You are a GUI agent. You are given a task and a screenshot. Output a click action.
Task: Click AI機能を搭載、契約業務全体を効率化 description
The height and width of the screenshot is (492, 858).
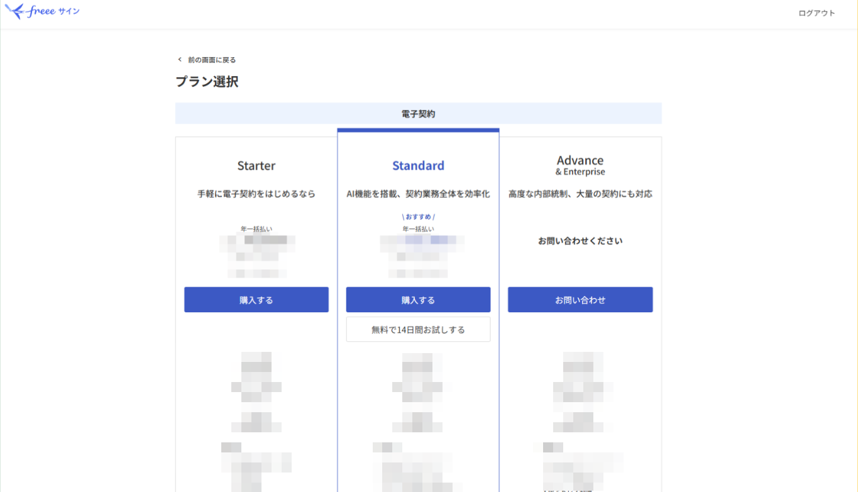[418, 194]
